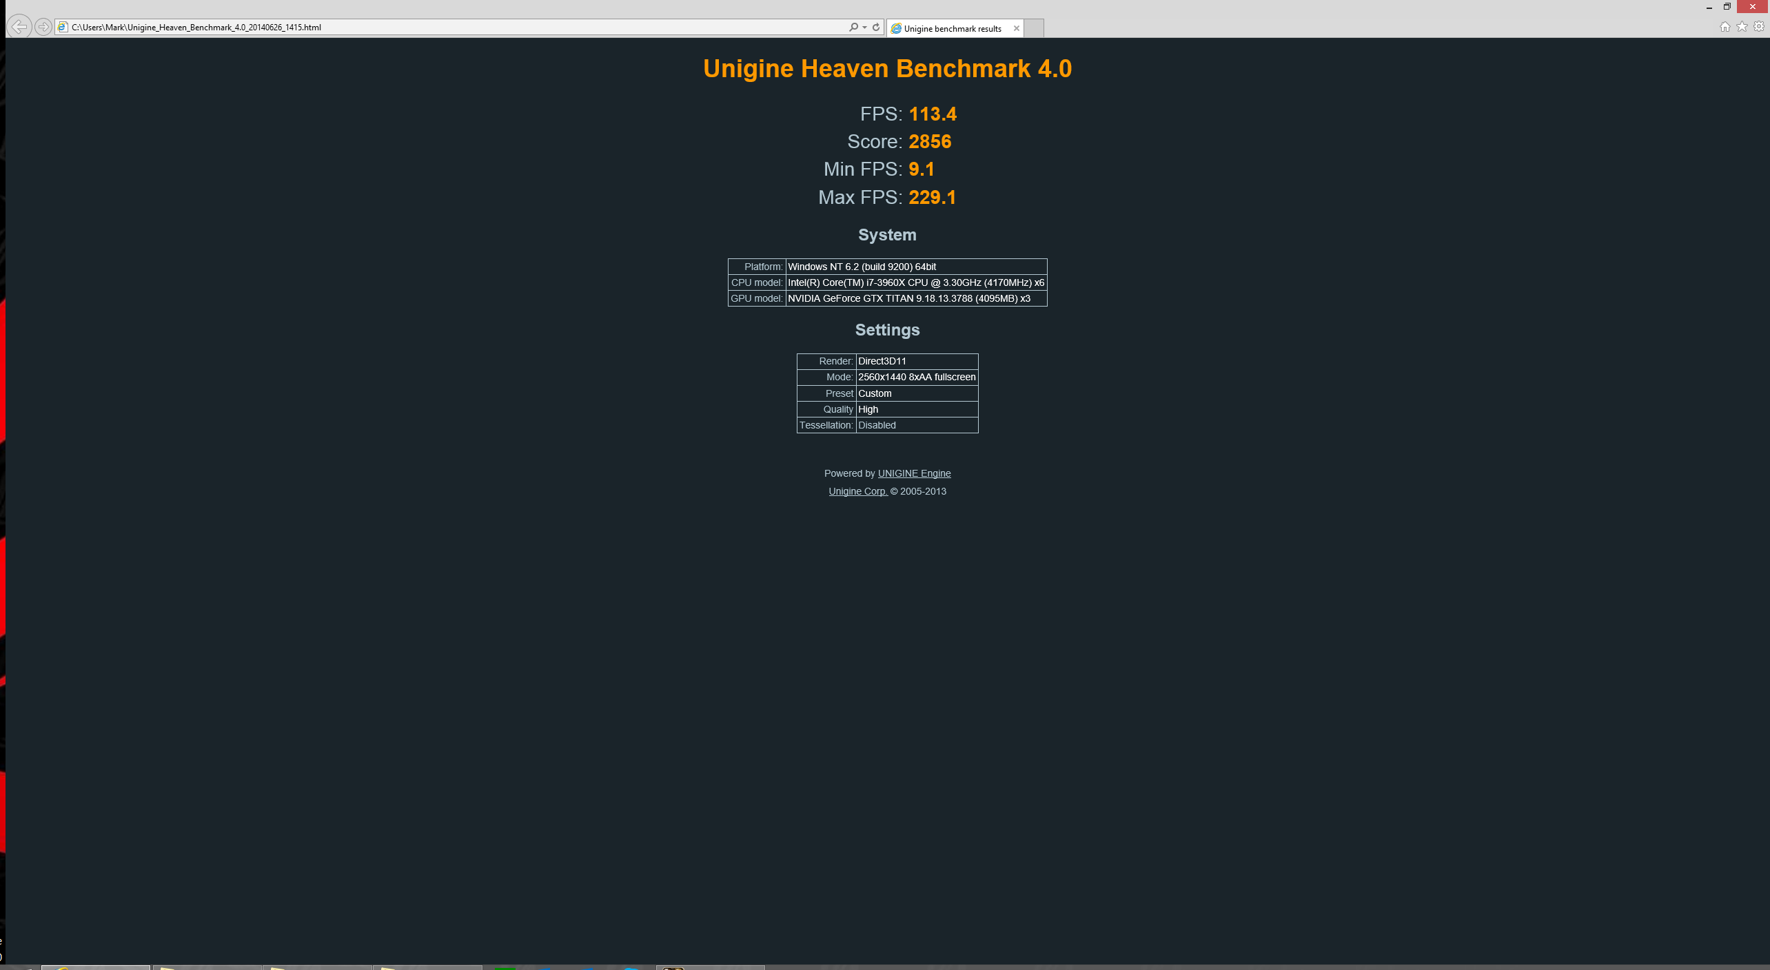Open Favorites star icon
This screenshot has width=1770, height=970.
point(1742,27)
